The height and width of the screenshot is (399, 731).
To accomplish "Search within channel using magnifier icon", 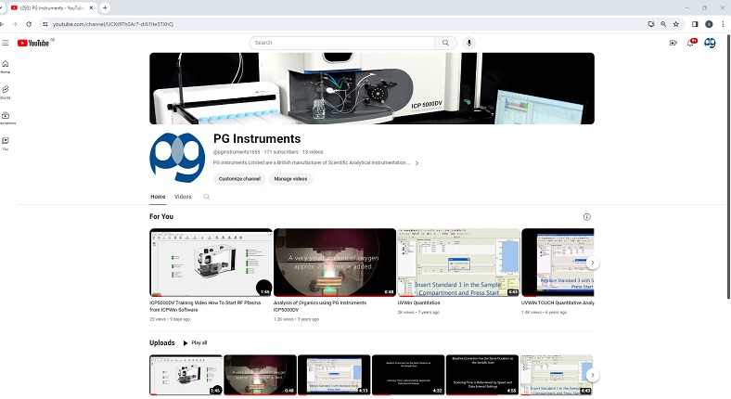I will pyautogui.click(x=207, y=197).
